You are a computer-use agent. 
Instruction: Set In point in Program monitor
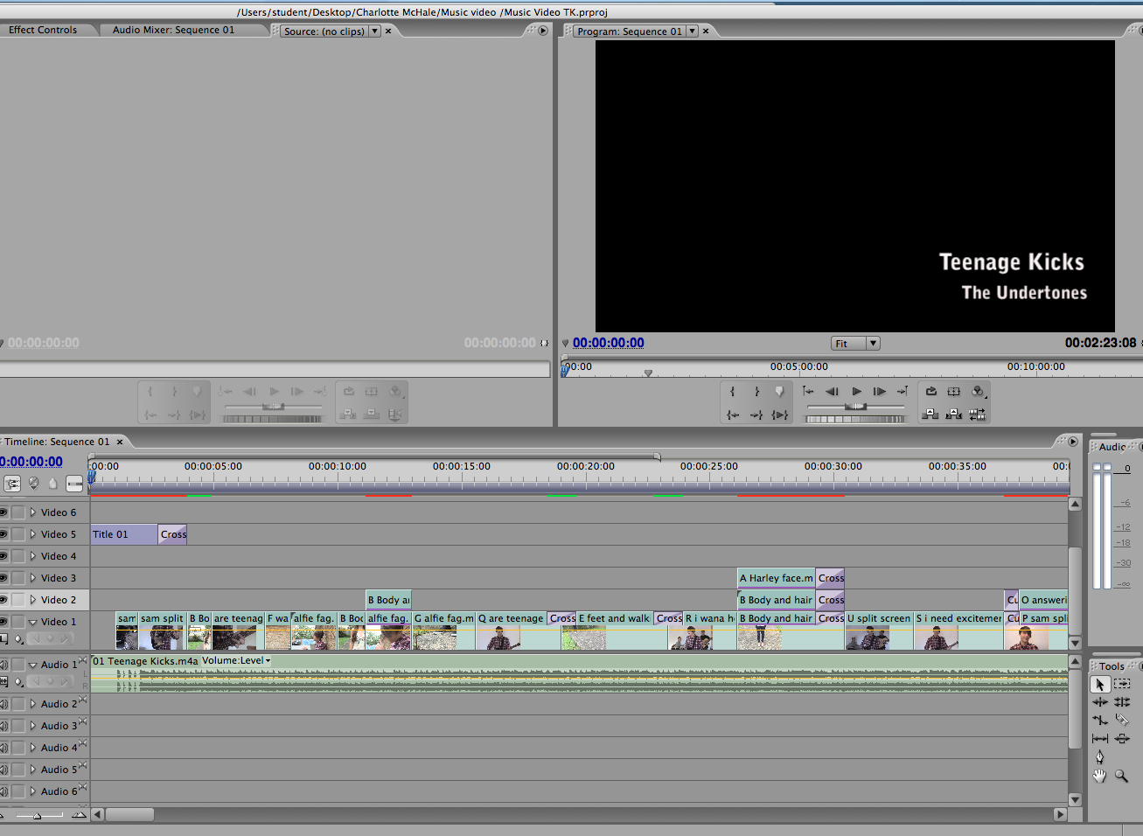(733, 392)
